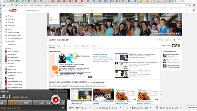
Task: Go to the YouTube logo home
Action: [x=13, y=10]
